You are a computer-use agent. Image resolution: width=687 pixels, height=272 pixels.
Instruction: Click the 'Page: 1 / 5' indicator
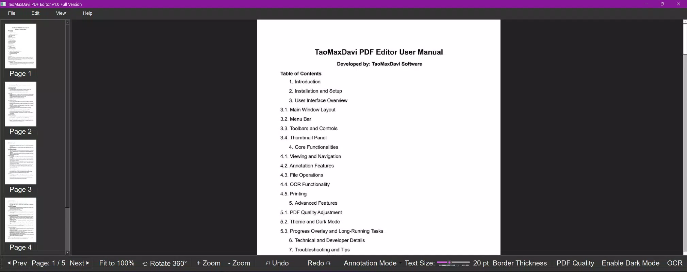click(48, 263)
